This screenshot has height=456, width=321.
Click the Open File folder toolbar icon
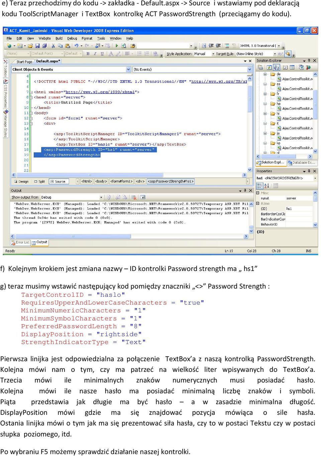31,46
